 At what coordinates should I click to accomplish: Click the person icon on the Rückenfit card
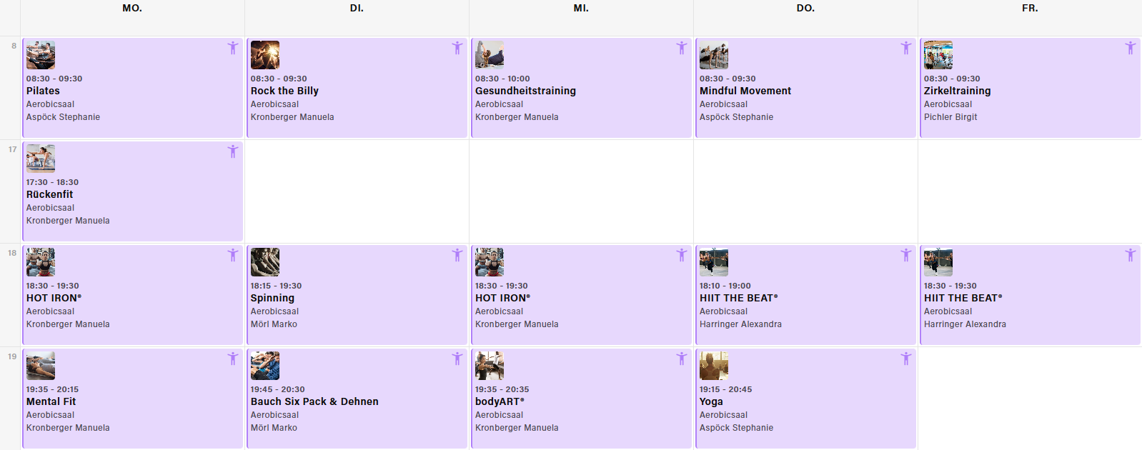233,151
